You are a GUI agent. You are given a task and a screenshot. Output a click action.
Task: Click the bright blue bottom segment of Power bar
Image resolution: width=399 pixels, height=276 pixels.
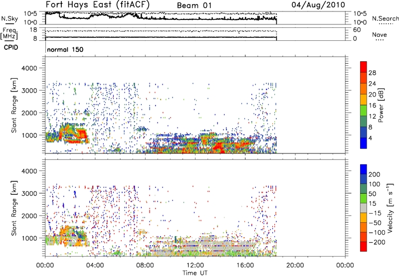tap(364, 143)
